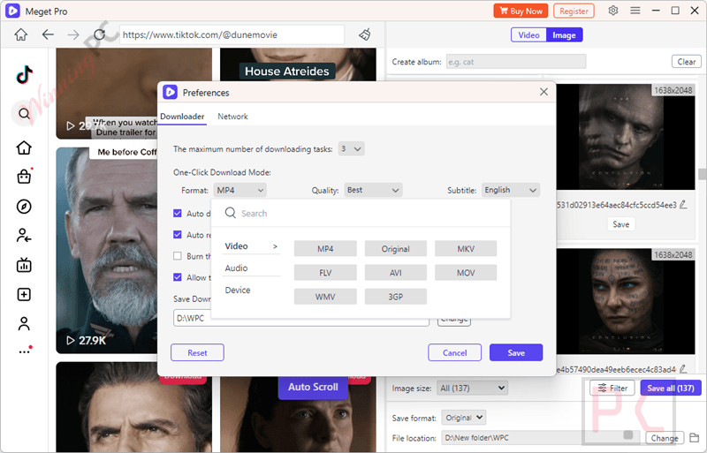Viewport: 707px width, 453px height.
Task: Choose MOV format option
Action: 466,273
